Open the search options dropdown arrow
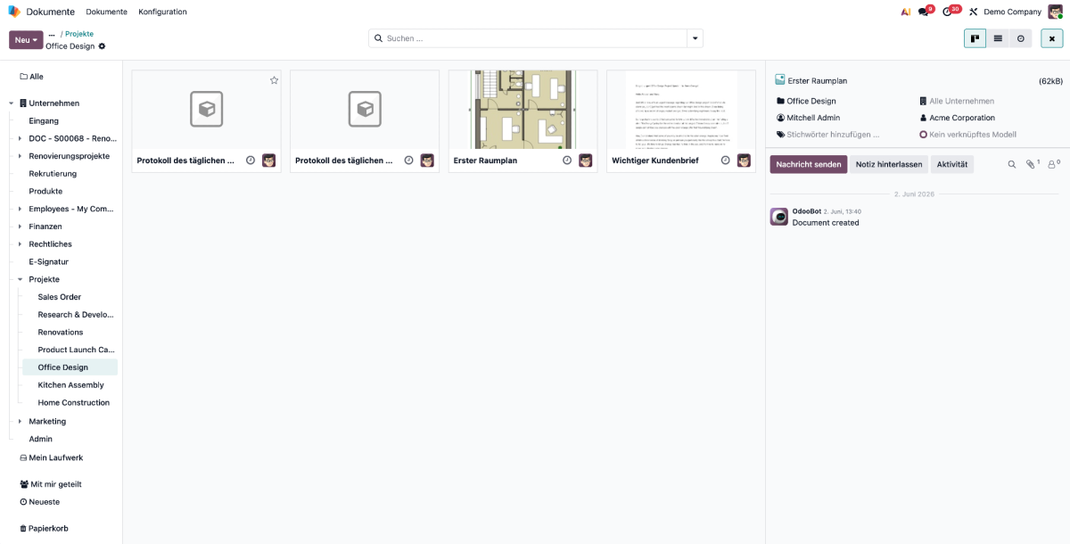 695,38
